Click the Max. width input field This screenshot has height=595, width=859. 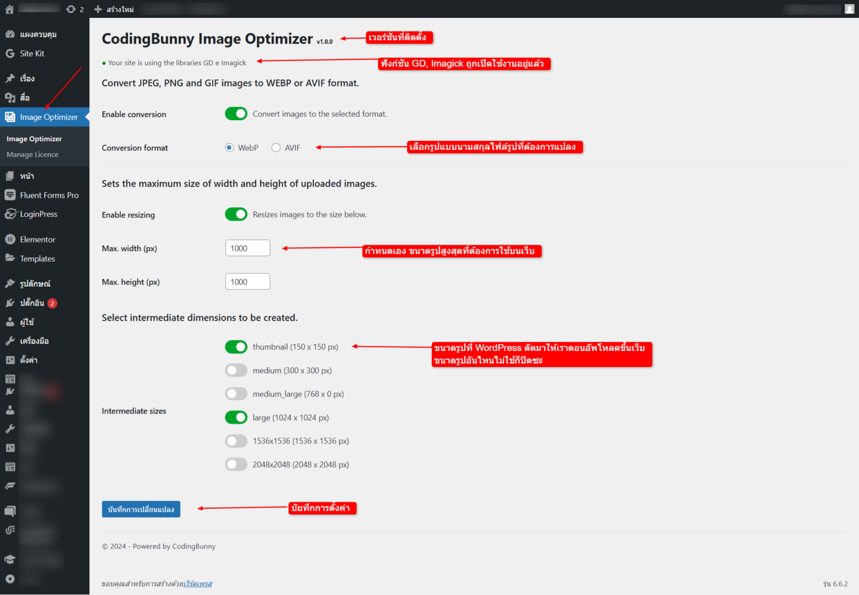pyautogui.click(x=248, y=248)
